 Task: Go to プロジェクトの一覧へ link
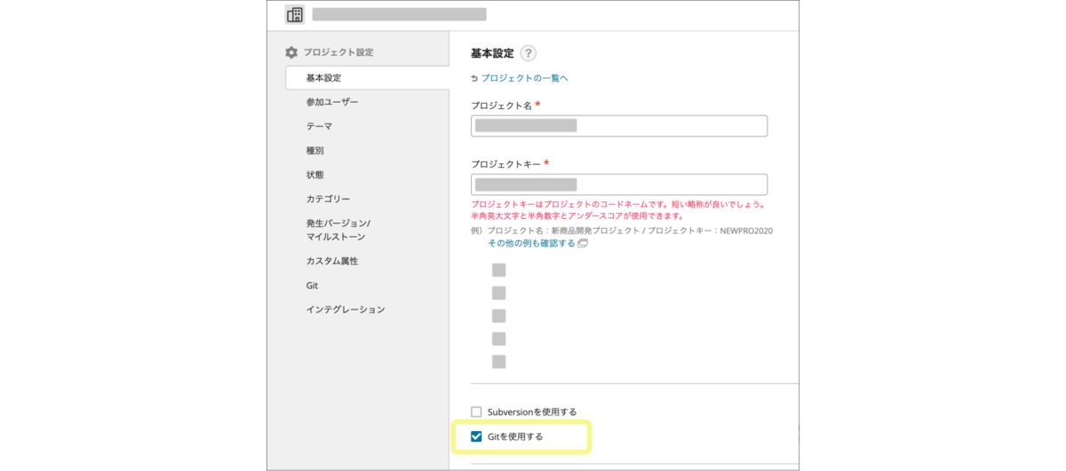[525, 78]
